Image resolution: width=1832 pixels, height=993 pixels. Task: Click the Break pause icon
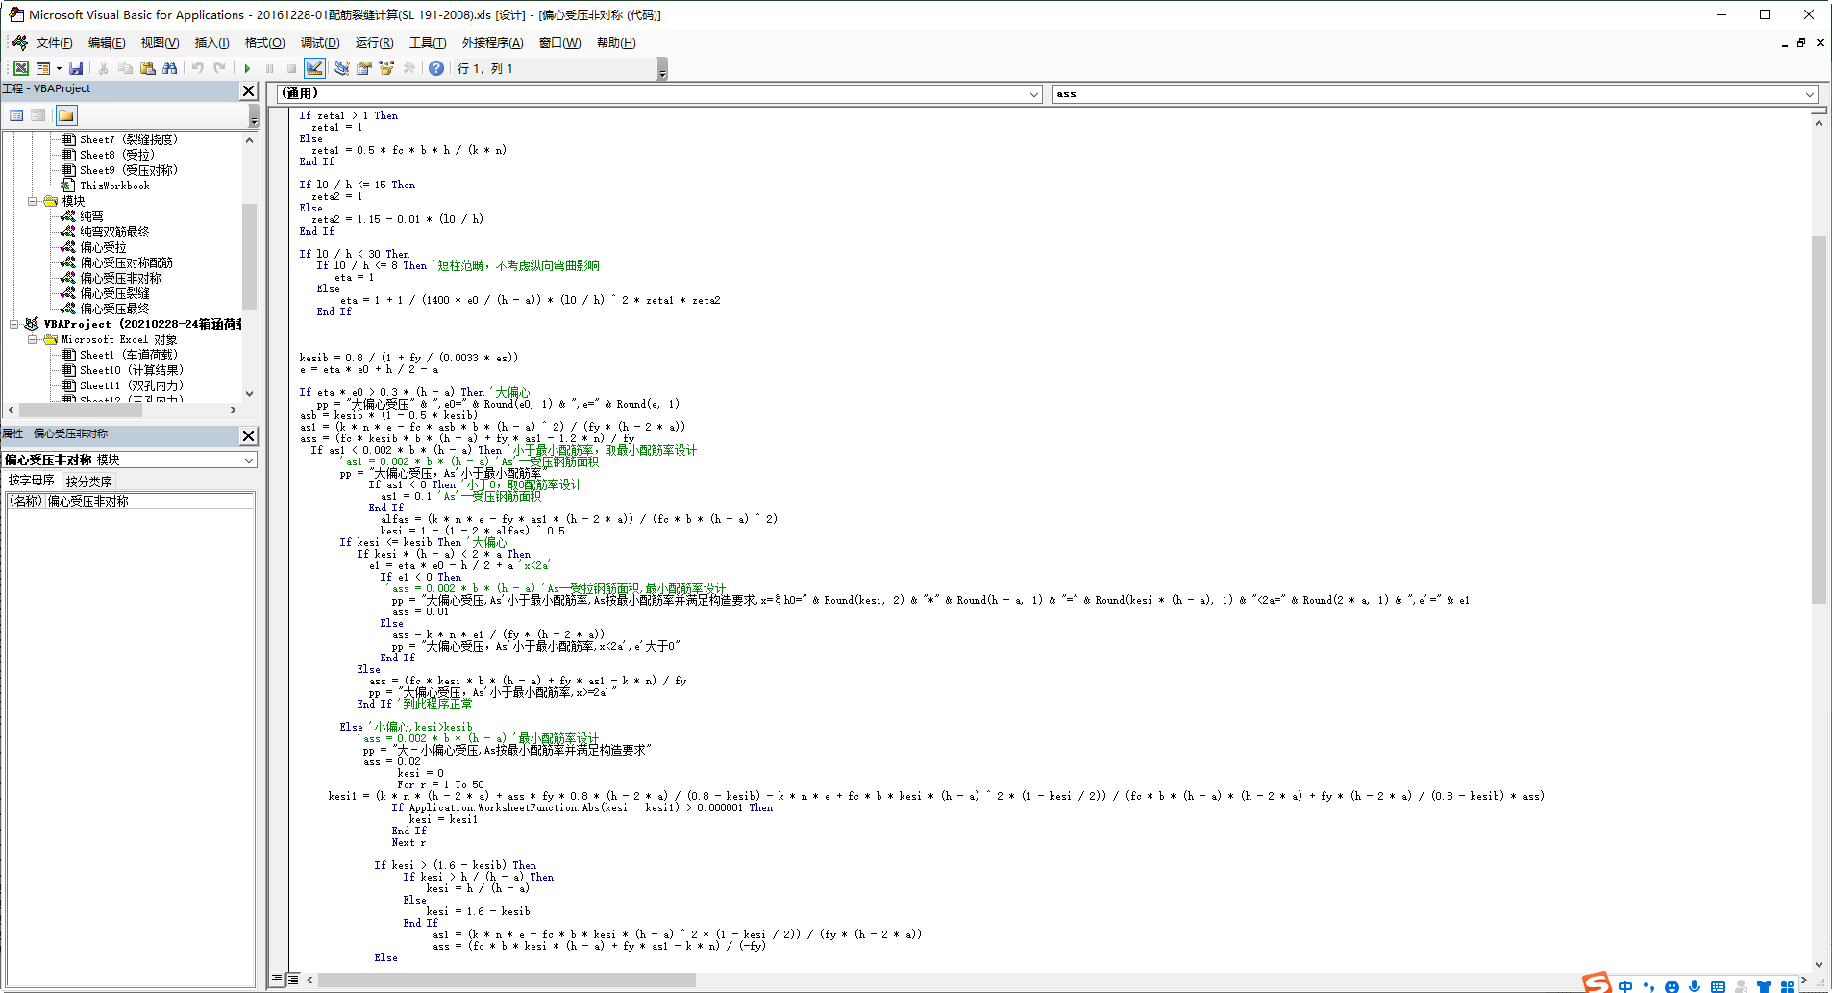[x=269, y=68]
